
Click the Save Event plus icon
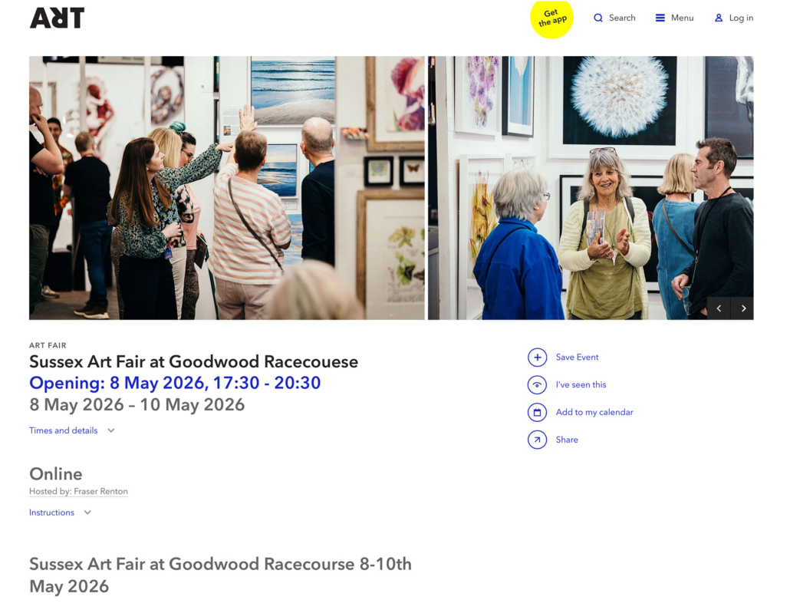[x=537, y=358]
